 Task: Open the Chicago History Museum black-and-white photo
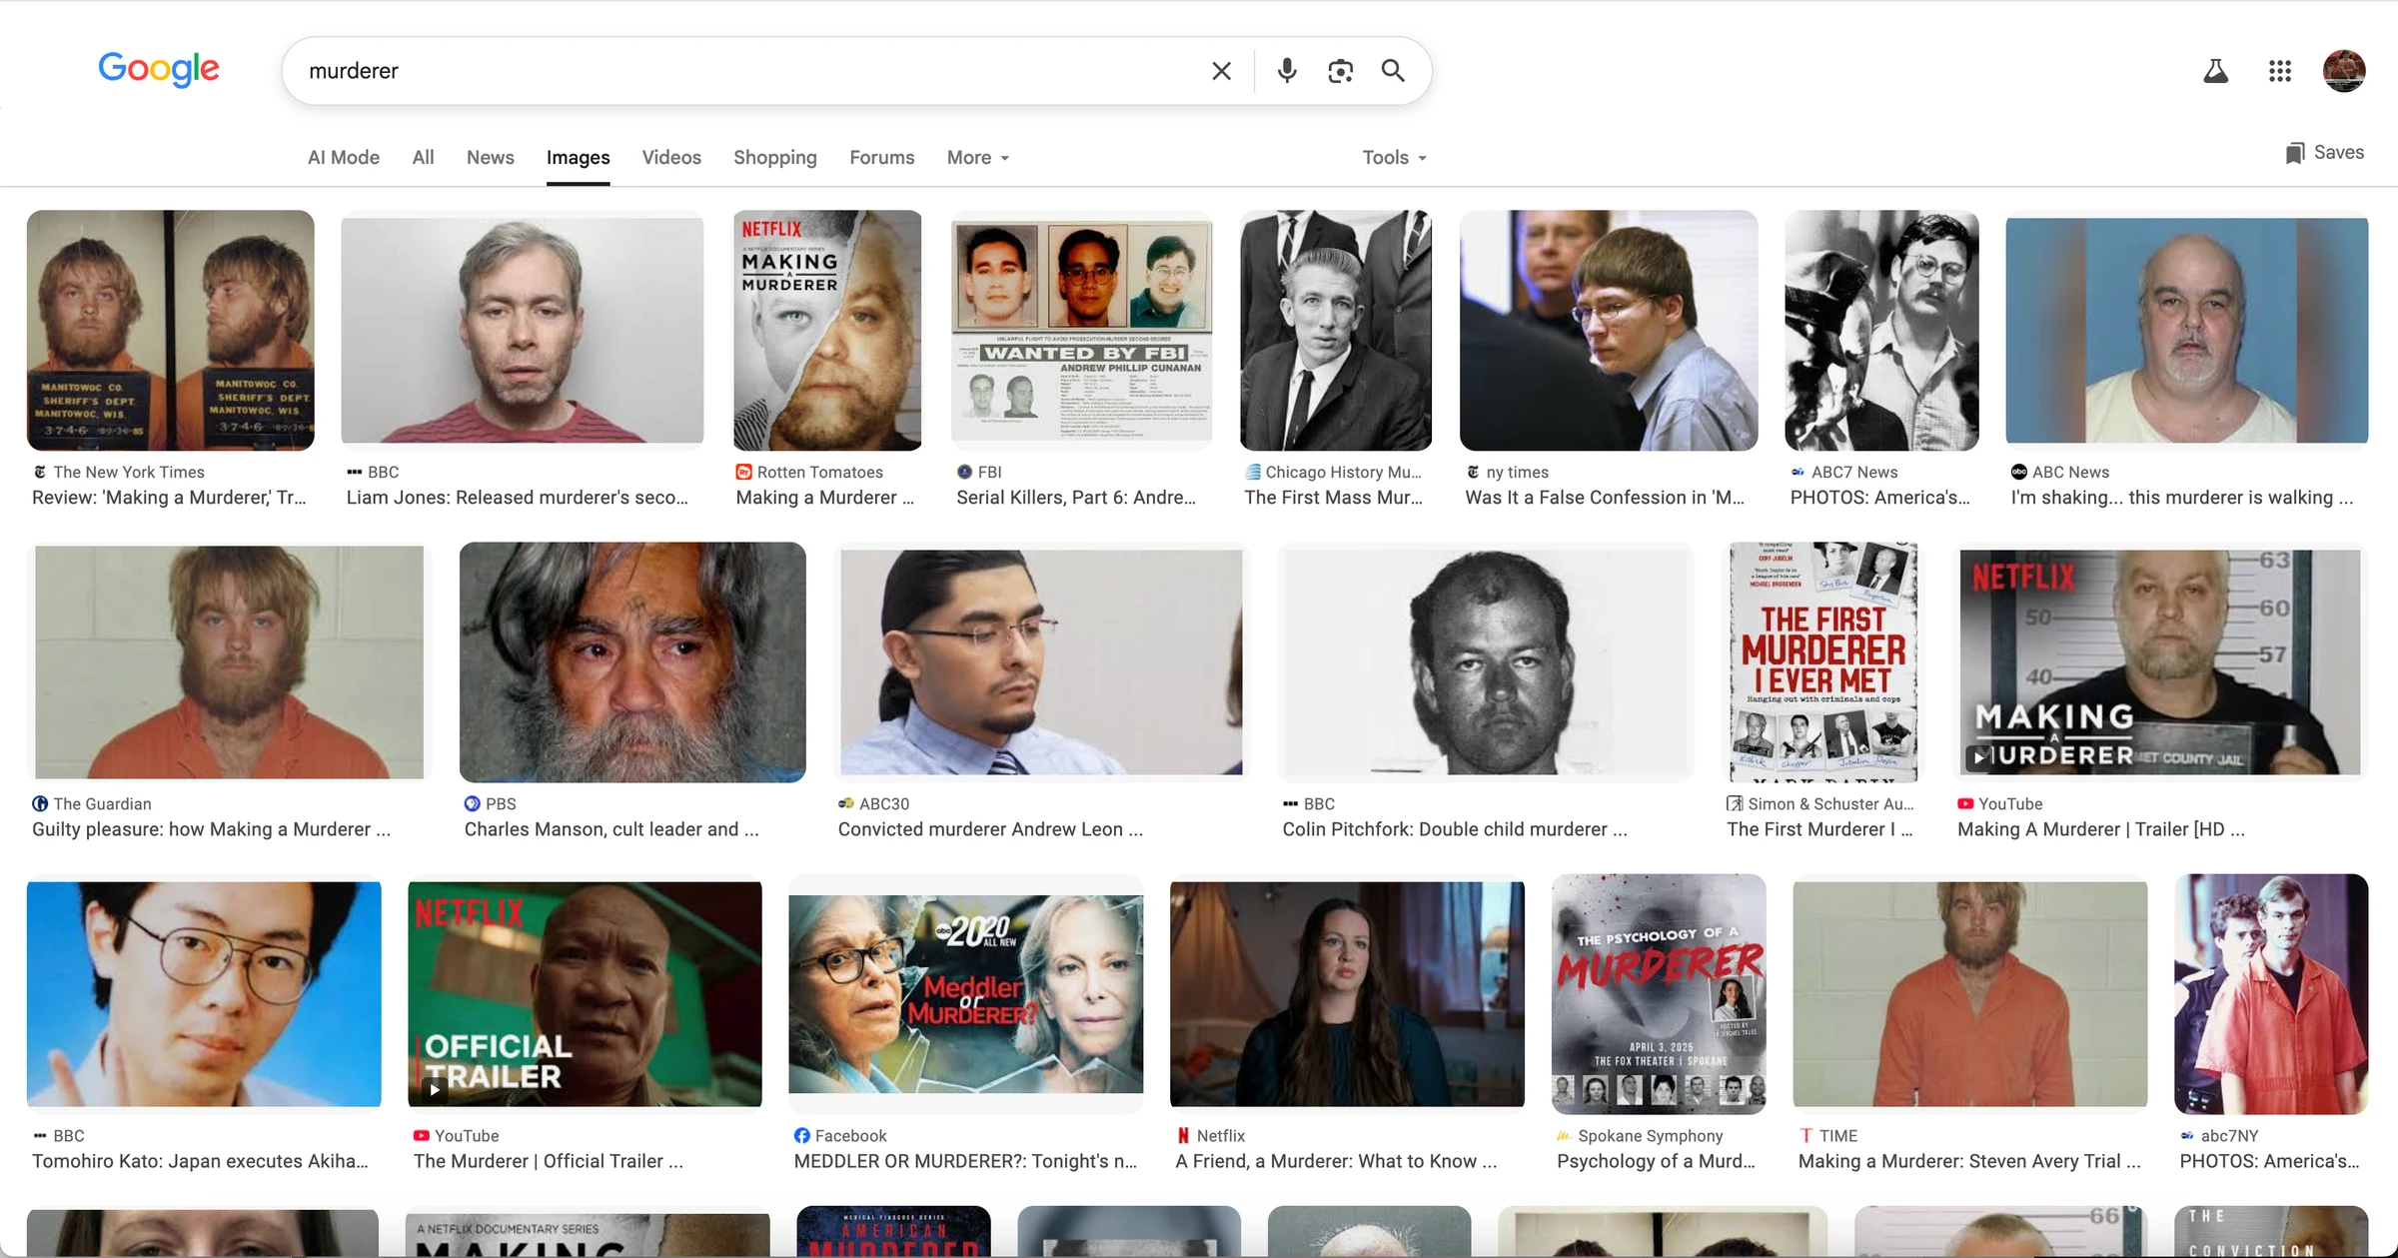point(1336,330)
